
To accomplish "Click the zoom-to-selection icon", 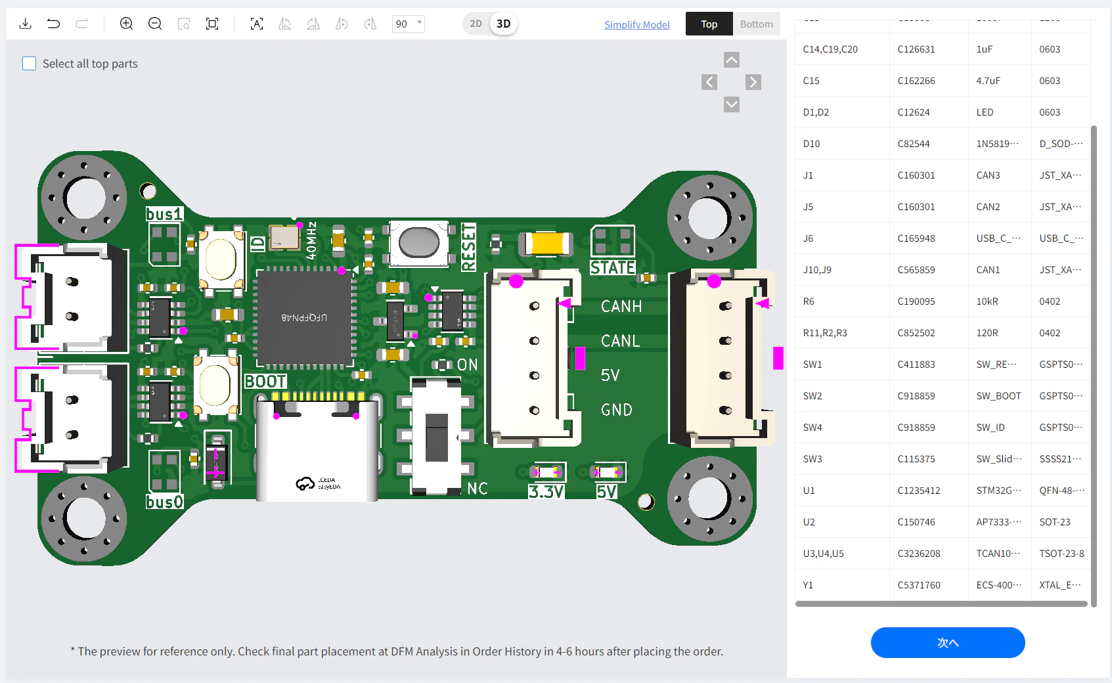I will coord(184,24).
